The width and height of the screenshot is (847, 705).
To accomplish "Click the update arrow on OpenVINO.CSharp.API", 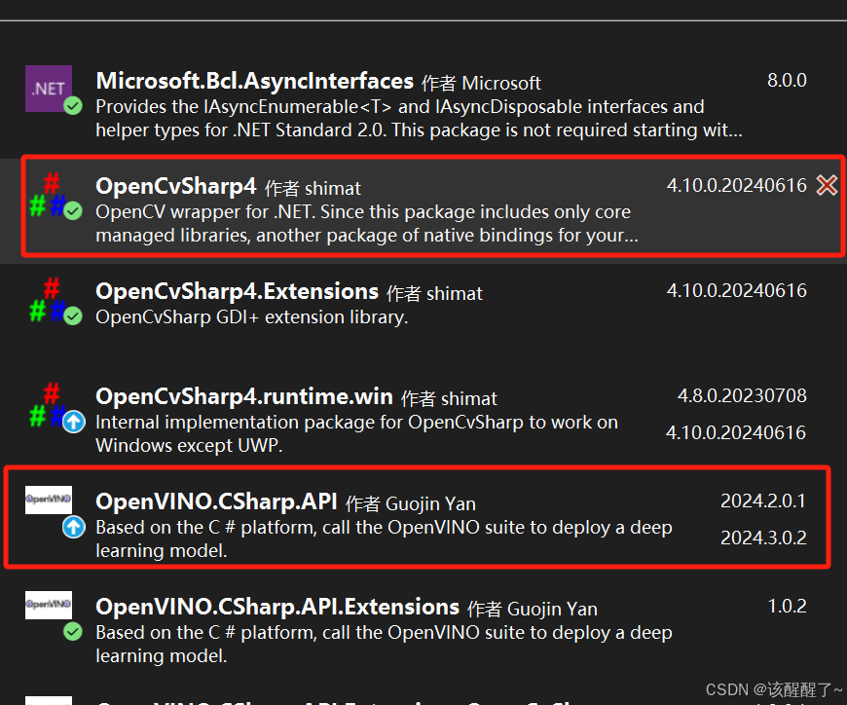I will coord(73,527).
